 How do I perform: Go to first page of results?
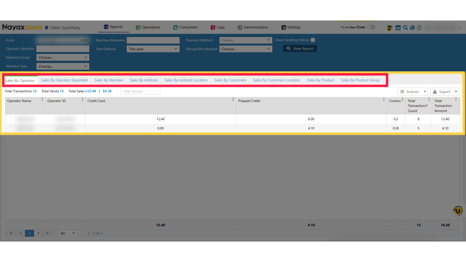pos(11,233)
